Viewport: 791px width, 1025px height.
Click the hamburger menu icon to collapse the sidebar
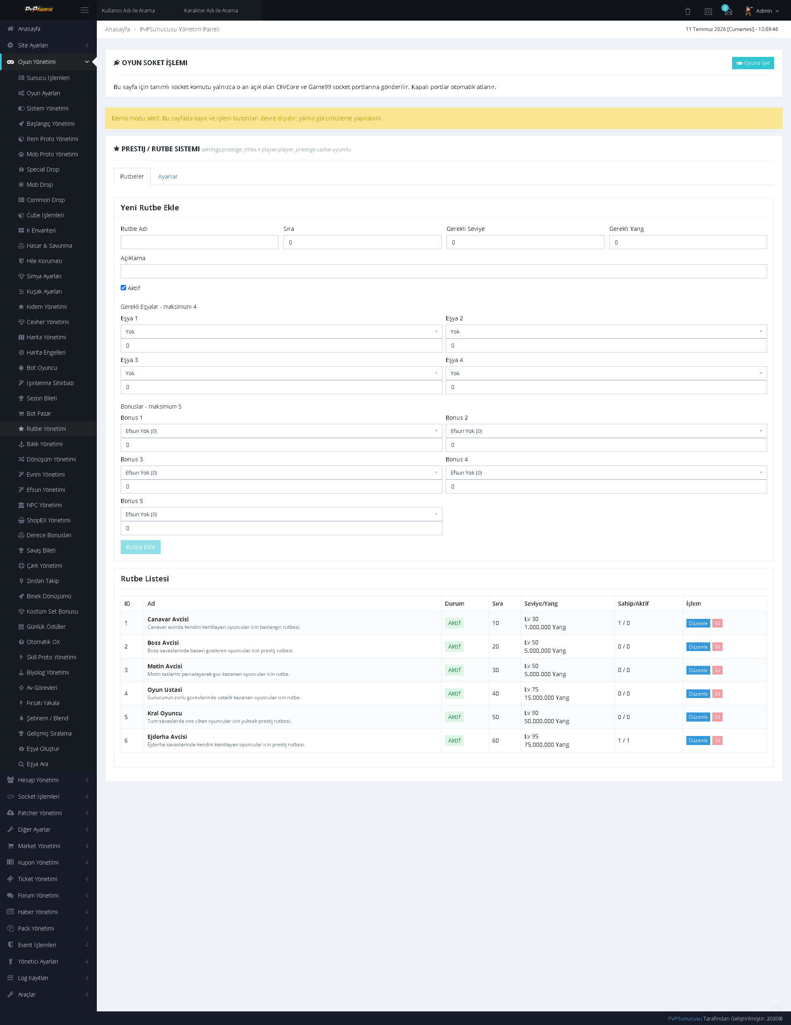tap(84, 10)
